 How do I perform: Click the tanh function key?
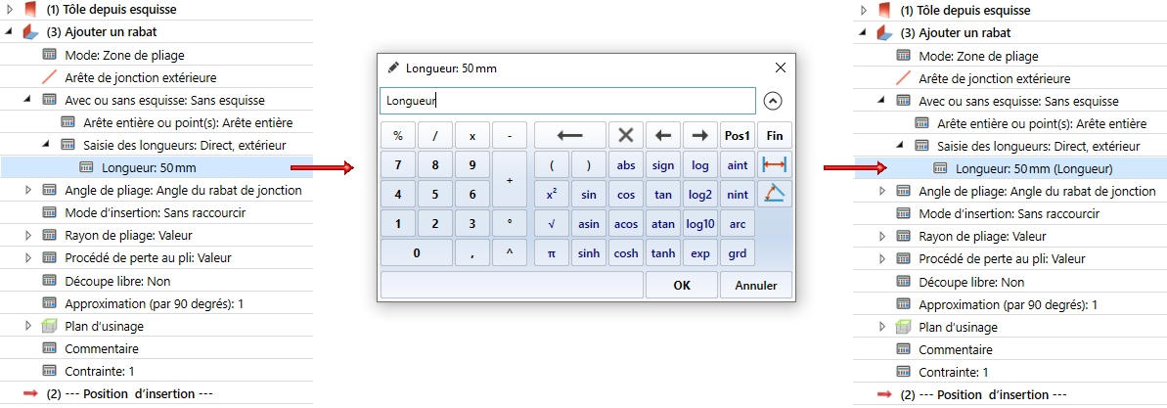point(663,253)
